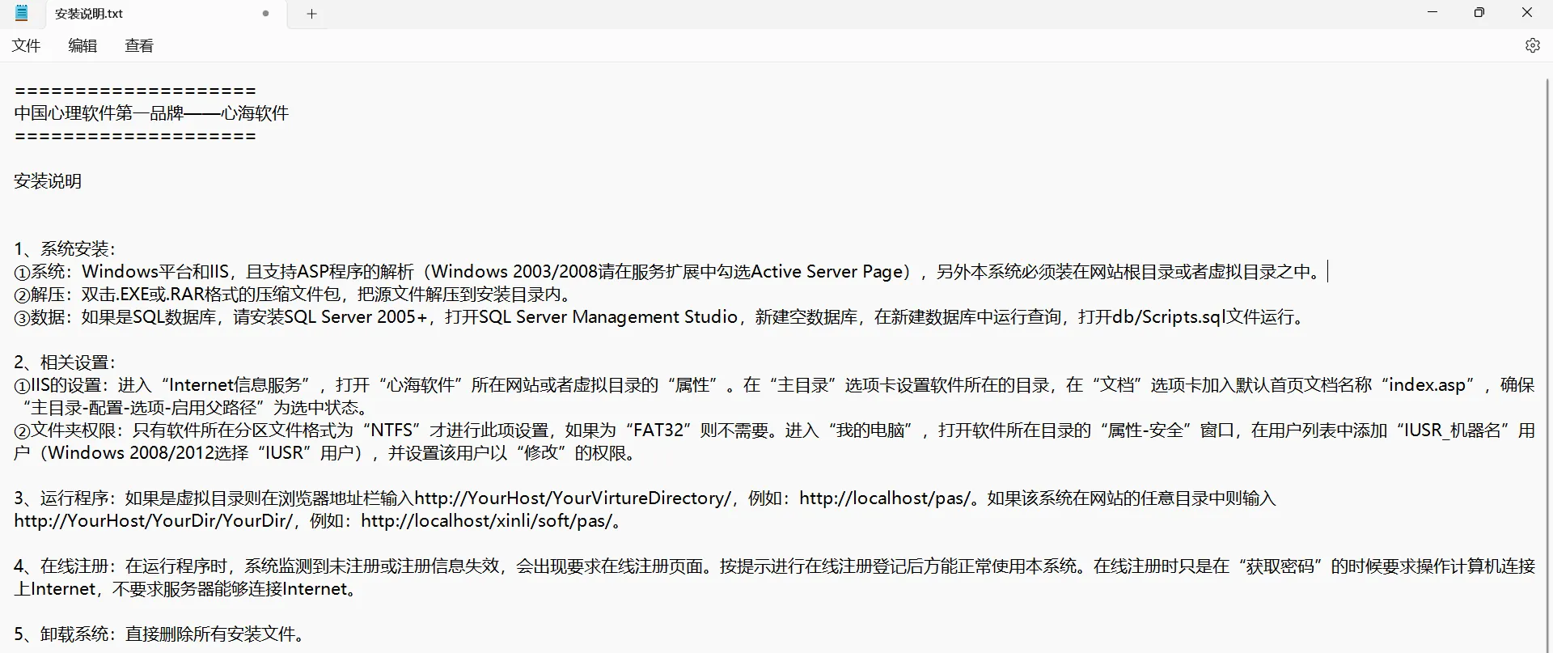The height and width of the screenshot is (653, 1553).
Task: Click the URL http://localhost/xinli/soft/pas/ text
Action: coord(487,521)
